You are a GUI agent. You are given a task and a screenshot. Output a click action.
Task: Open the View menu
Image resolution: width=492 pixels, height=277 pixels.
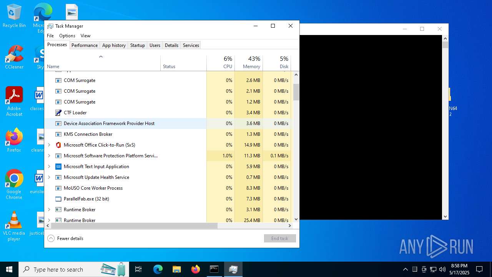[85, 36]
